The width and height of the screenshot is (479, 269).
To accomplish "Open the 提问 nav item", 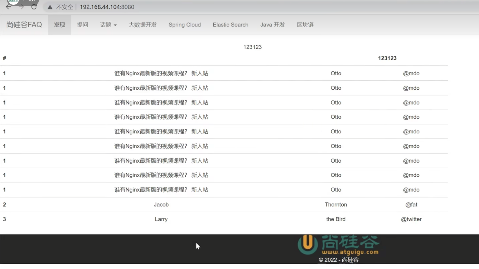I will 82,25.
